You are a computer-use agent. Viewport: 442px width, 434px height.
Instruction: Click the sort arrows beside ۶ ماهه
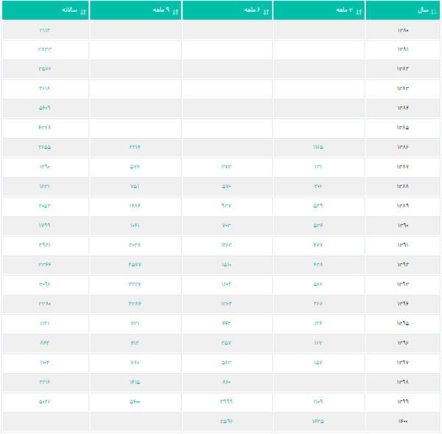point(267,10)
